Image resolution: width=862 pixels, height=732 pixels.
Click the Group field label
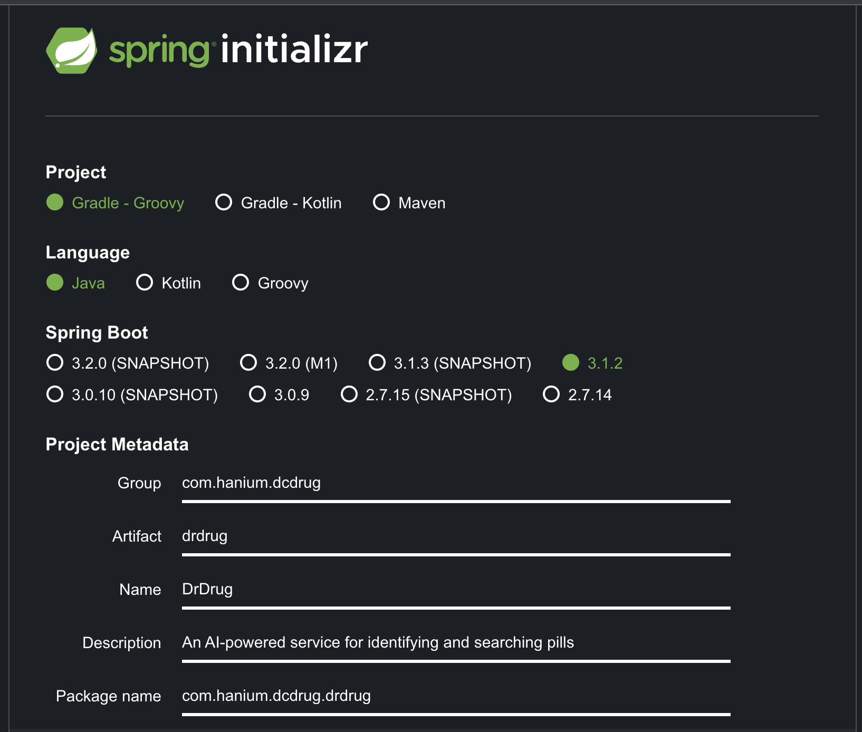(139, 483)
